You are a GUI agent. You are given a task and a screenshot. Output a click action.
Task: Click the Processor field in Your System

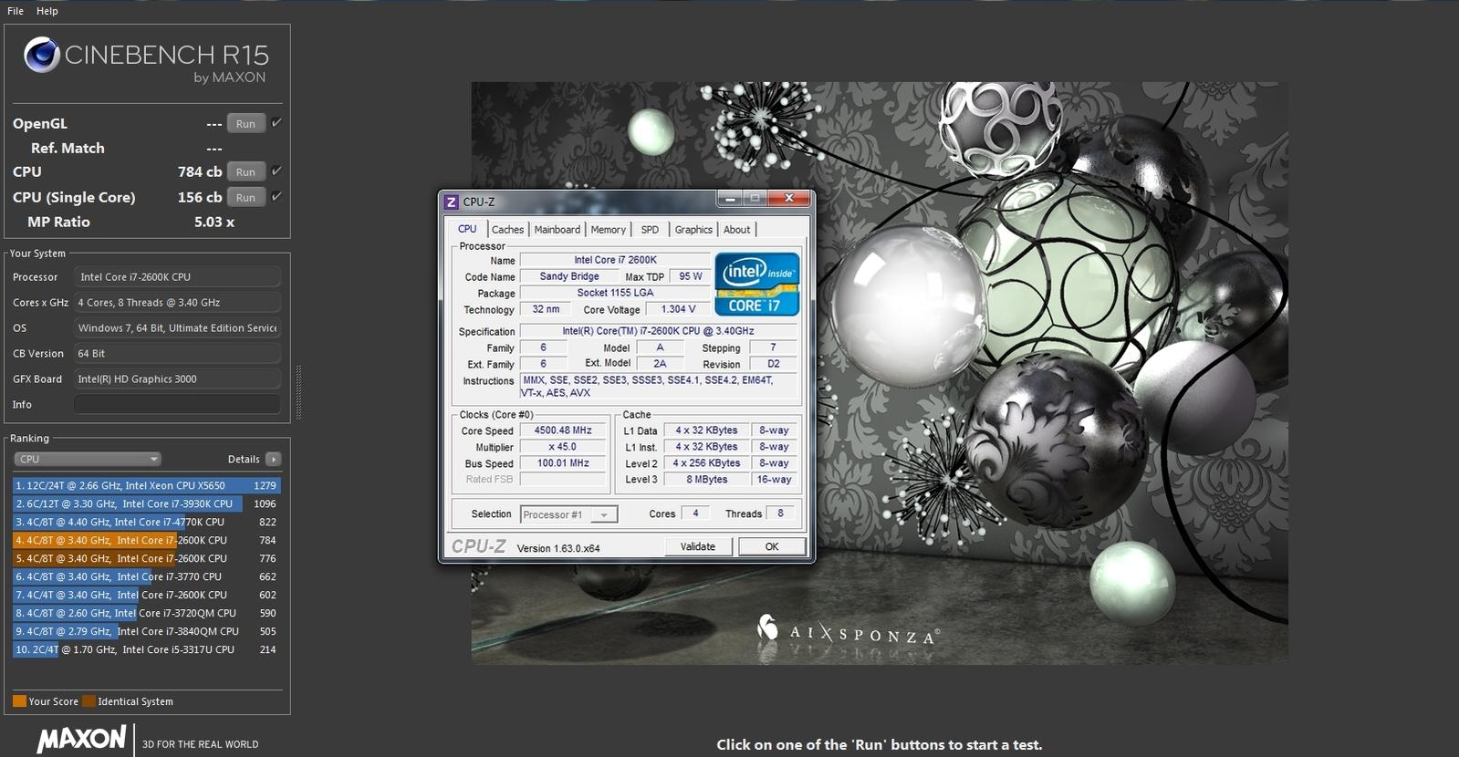(x=177, y=276)
